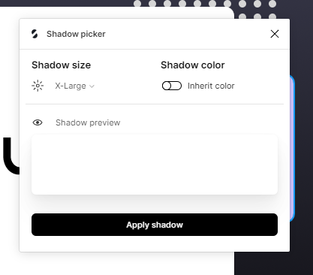Click the Shadow color heading

tap(193, 65)
